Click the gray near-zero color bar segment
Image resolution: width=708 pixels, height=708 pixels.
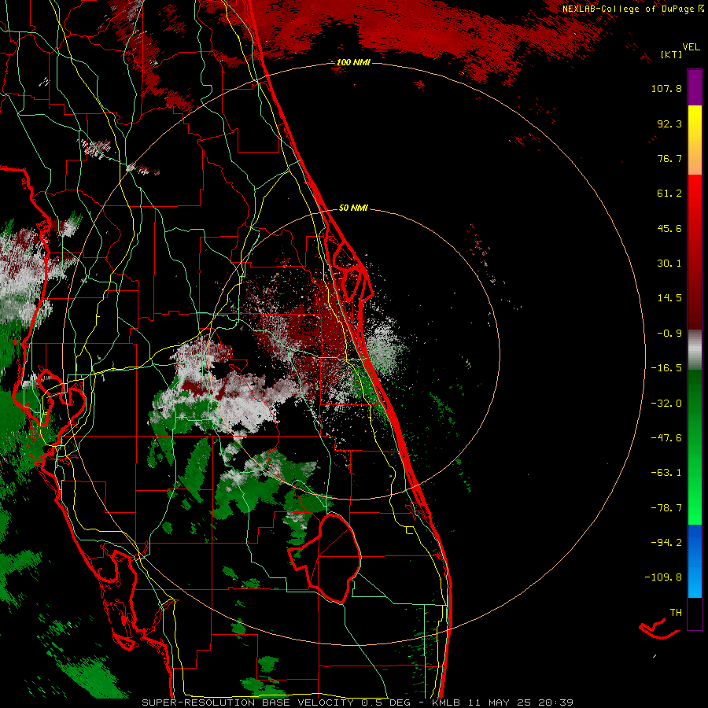pos(695,350)
